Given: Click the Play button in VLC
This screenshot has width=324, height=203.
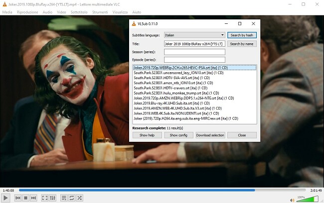Looking at the screenshot, I should (x=5, y=198).
